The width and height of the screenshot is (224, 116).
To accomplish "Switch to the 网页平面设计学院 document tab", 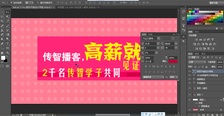I will tap(32, 7).
